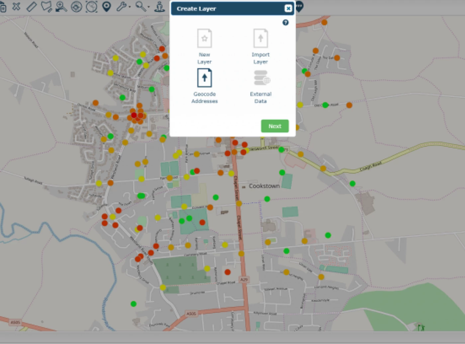Click the street view person icon

pyautogui.click(x=160, y=7)
